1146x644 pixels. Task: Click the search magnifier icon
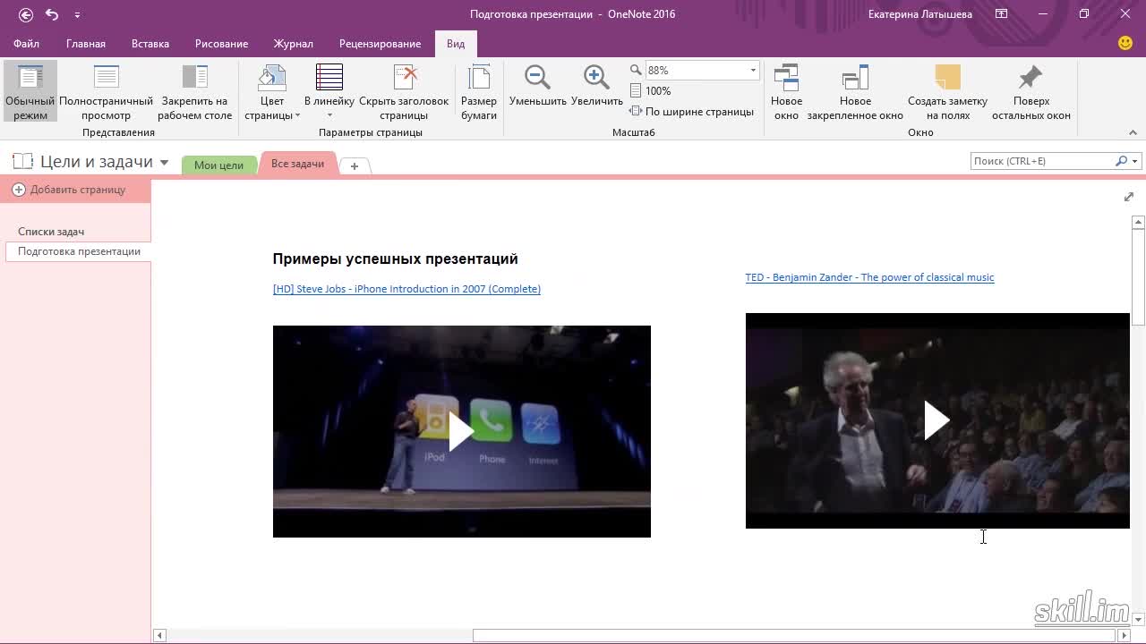point(1121,161)
